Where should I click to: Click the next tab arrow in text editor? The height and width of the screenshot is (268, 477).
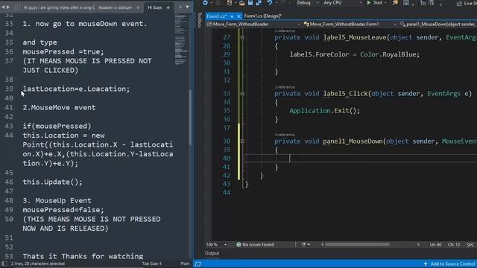pyautogui.click(x=8, y=7)
